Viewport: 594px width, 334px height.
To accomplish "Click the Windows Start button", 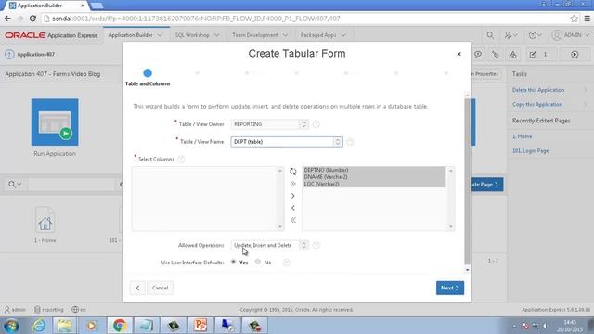I will pos(11,326).
